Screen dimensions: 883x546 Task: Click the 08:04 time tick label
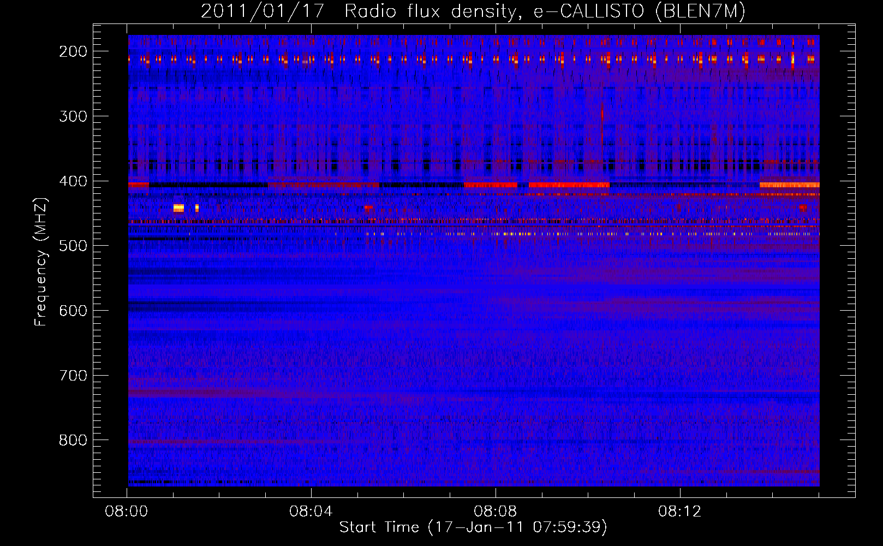311,512
